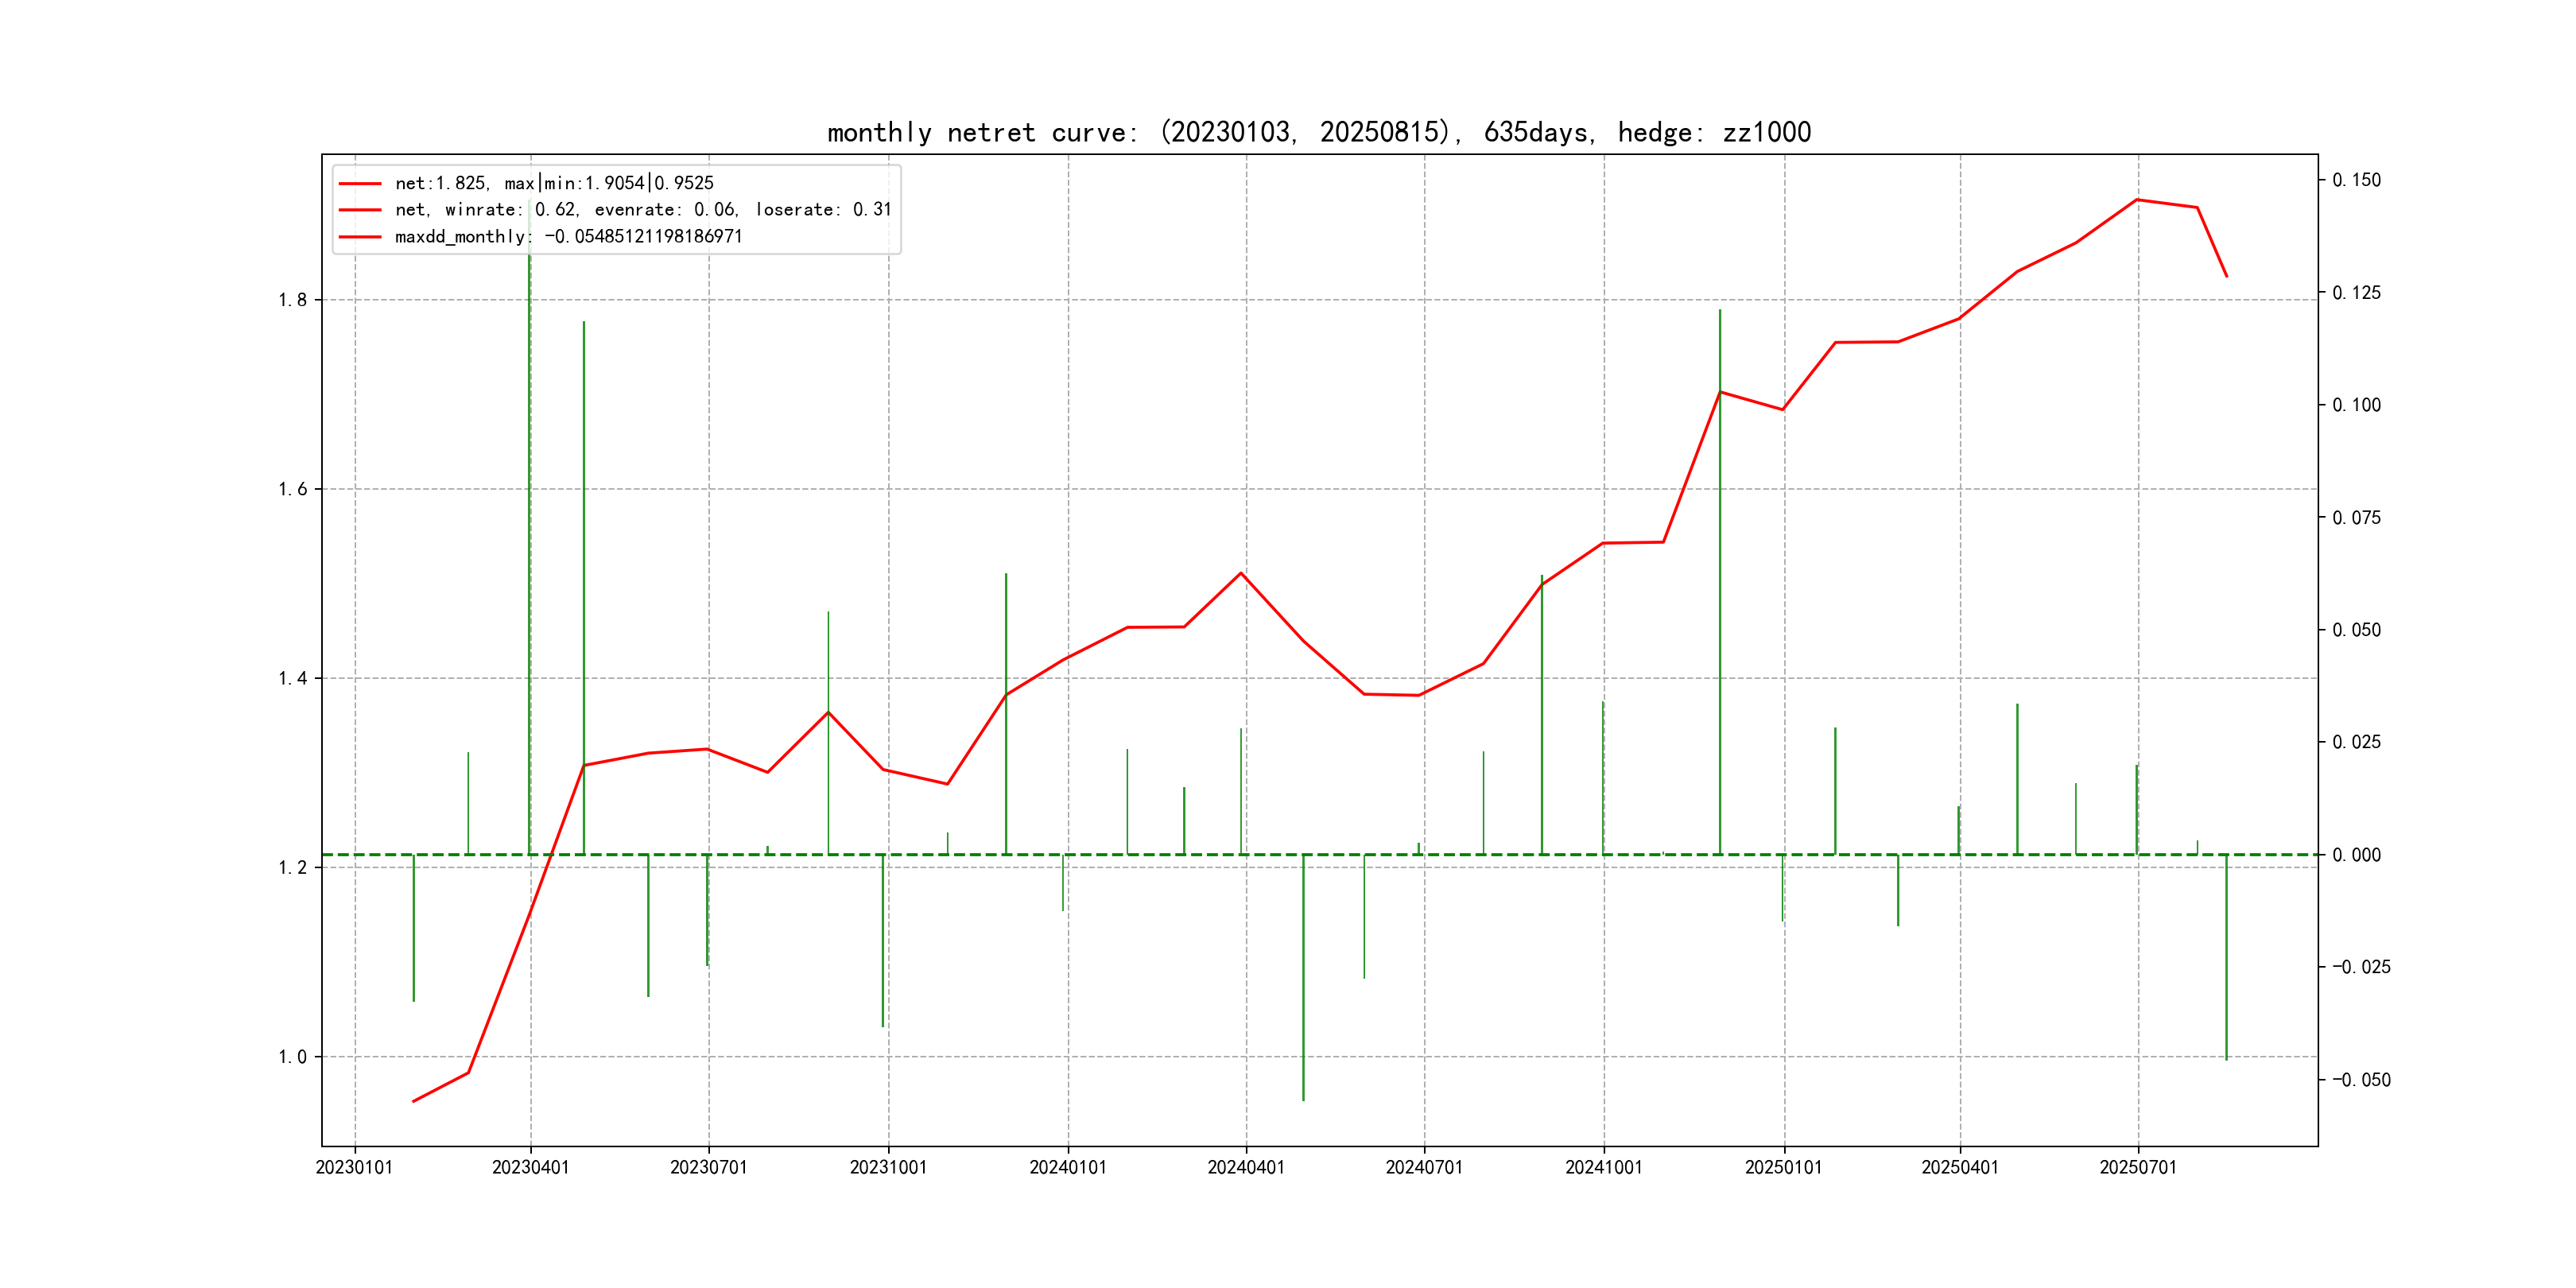Viewport: 2576px width, 1288px height.
Task: Click the 20250101 x-axis label
Action: tap(1783, 1167)
